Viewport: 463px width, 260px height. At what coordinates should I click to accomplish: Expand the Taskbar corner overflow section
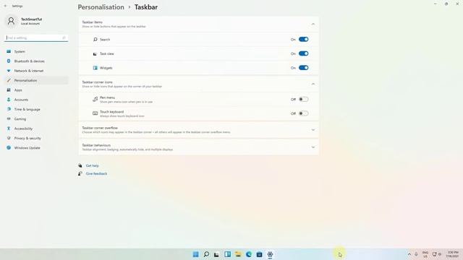pos(313,130)
